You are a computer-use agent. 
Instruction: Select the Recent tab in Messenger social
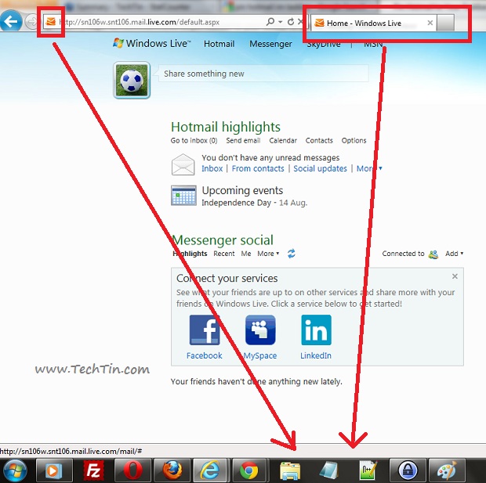223,254
